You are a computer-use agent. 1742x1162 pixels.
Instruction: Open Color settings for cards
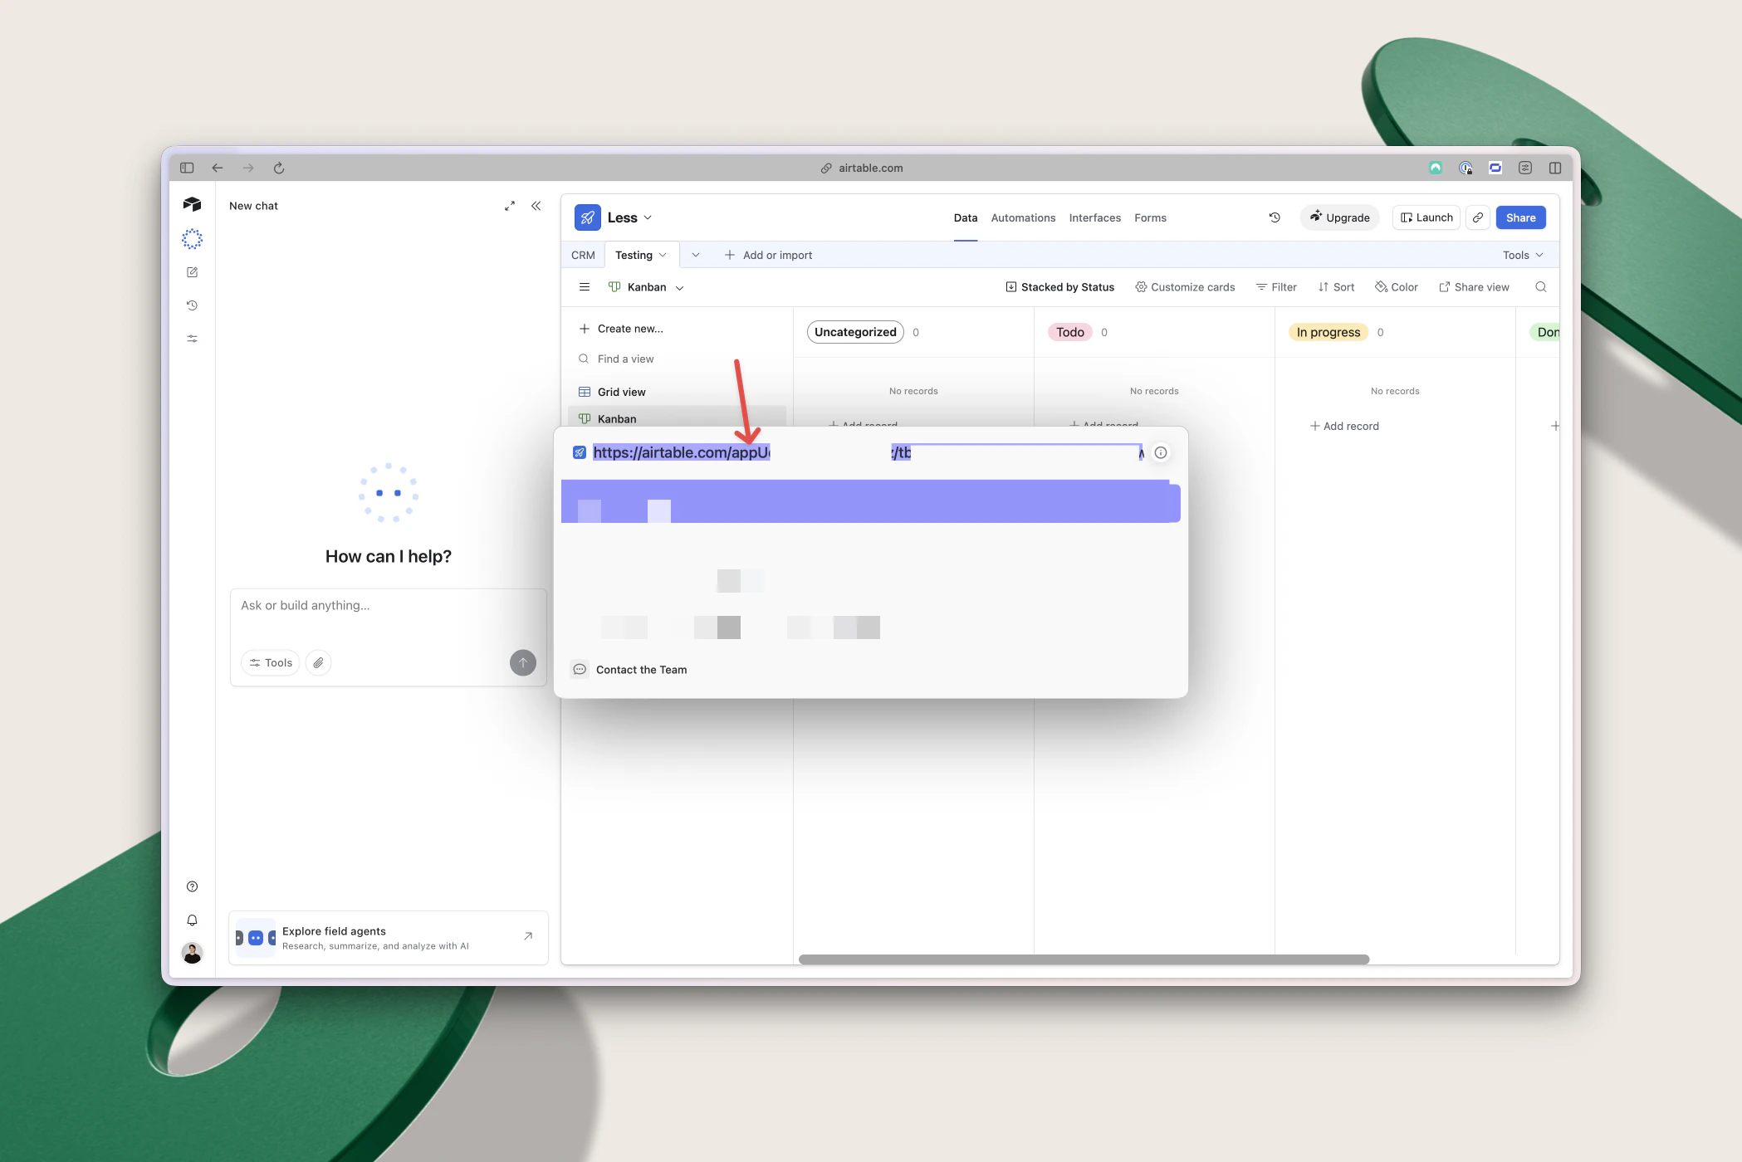coord(1397,287)
